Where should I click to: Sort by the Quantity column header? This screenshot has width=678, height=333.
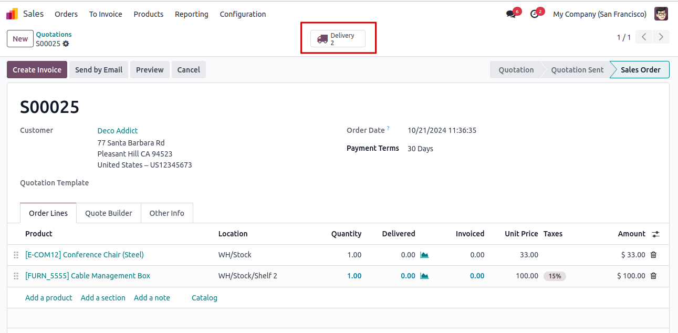click(x=346, y=234)
